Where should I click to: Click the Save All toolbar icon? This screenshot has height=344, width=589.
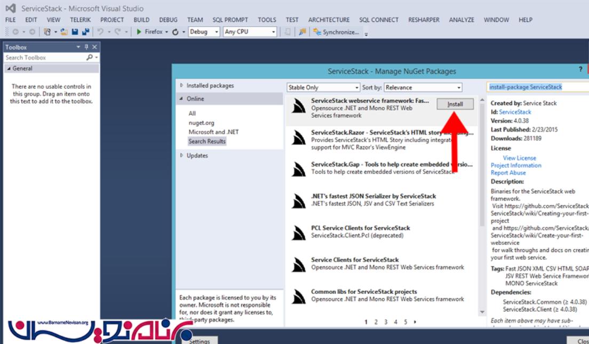click(85, 32)
